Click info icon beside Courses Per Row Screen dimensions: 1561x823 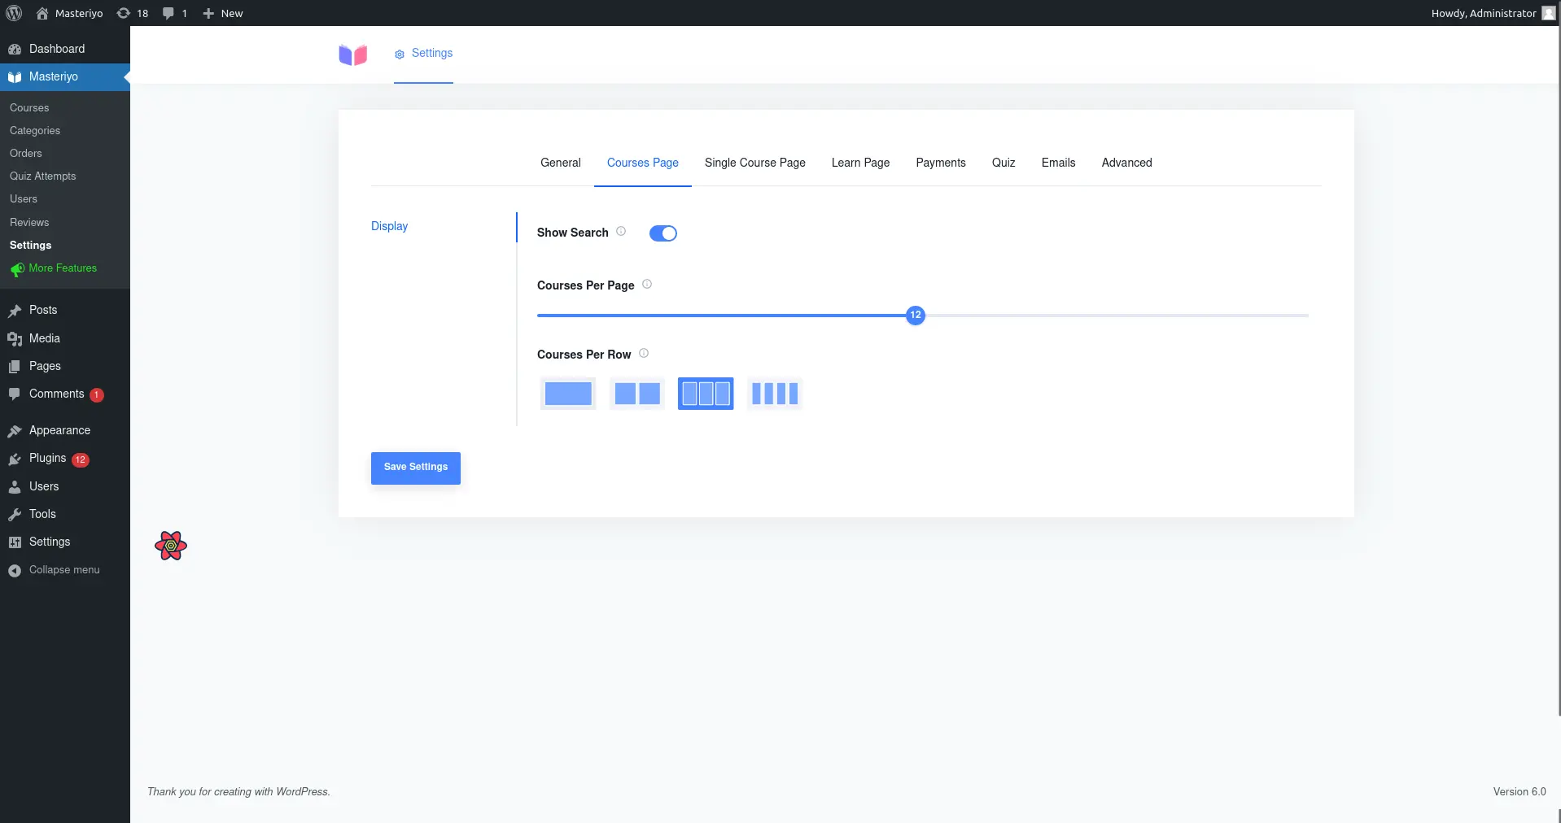644,354
